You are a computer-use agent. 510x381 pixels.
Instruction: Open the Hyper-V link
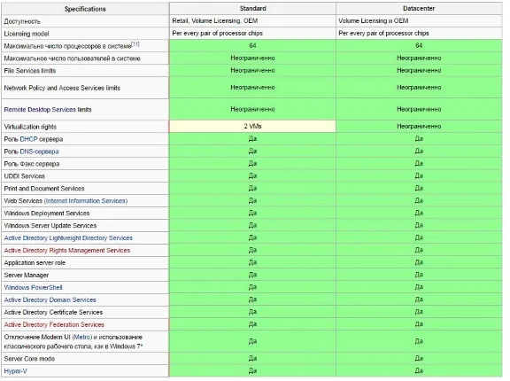click(15, 371)
